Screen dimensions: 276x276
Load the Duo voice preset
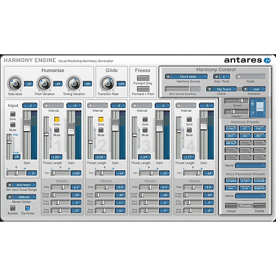pyautogui.click(x=231, y=188)
